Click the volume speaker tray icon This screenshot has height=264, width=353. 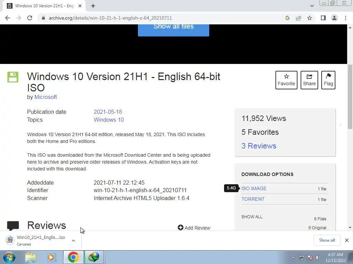(318, 257)
